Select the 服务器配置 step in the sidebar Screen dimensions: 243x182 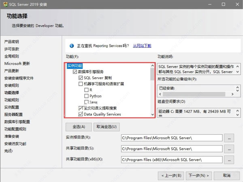point(13,114)
